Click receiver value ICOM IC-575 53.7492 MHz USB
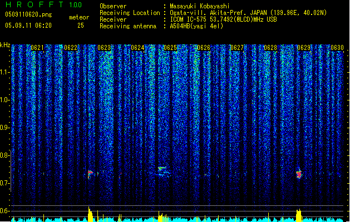The width and height of the screenshot is (350, 222). pos(223,19)
